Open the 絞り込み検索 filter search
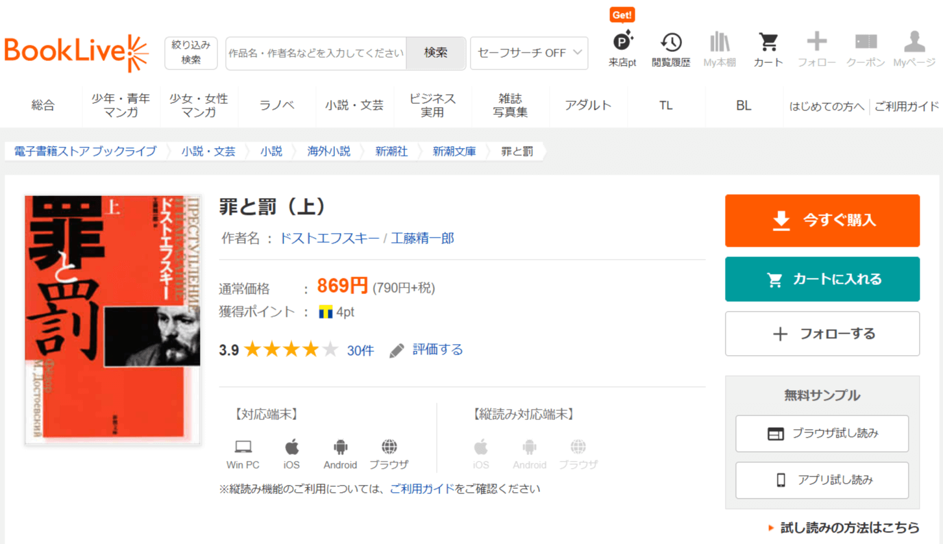The height and width of the screenshot is (544, 943). (x=191, y=53)
